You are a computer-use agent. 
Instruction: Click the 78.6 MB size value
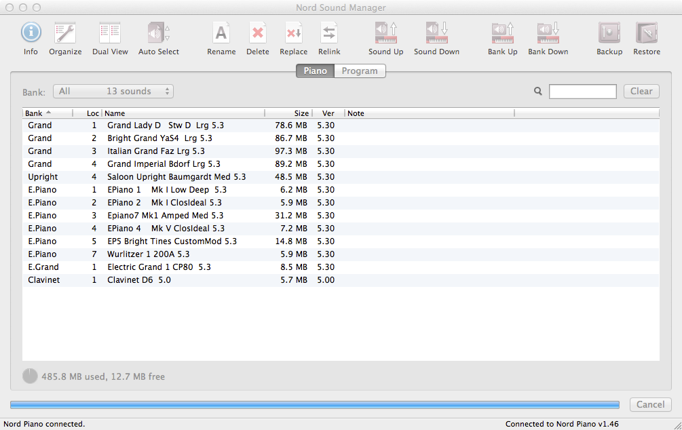click(291, 125)
